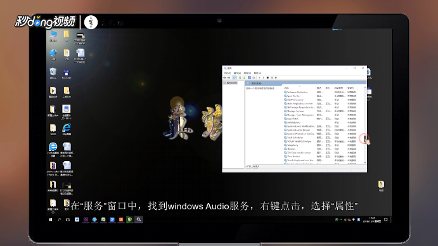Image resolution: width=438 pixels, height=246 pixels.
Task: Click the Pause Service icon in toolbar
Action: point(271,77)
